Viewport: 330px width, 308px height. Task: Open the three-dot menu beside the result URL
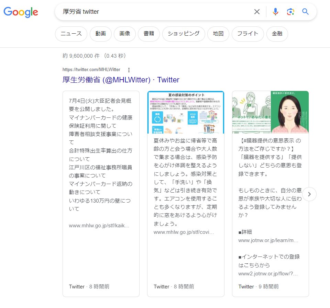[x=129, y=70]
